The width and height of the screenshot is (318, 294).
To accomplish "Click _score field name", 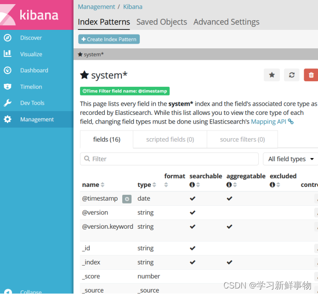I will coord(91,276).
